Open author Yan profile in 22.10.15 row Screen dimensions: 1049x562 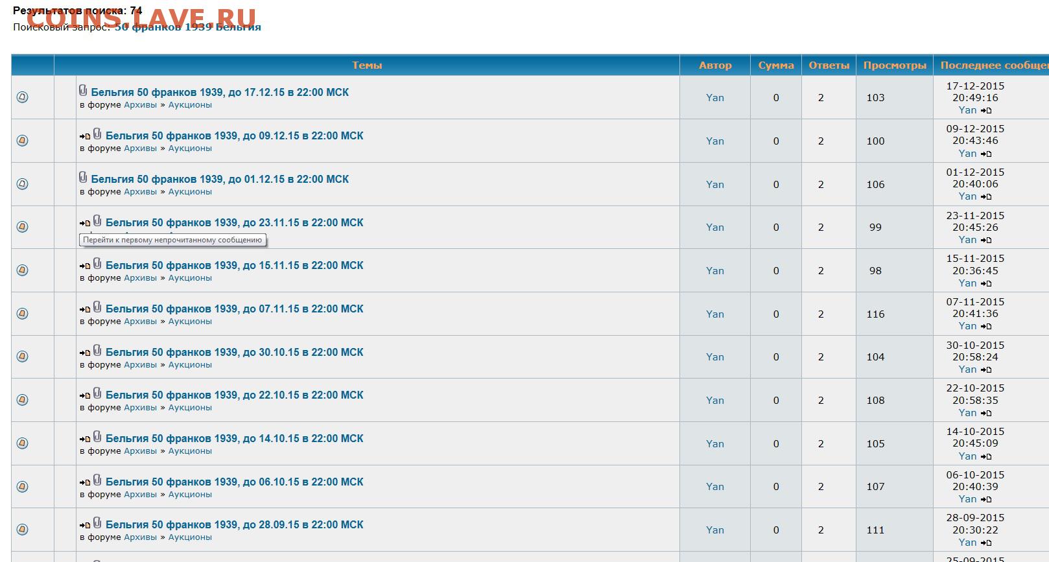pyautogui.click(x=715, y=401)
